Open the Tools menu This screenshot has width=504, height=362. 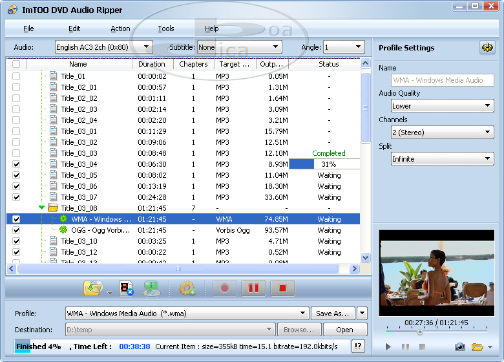[x=165, y=28]
